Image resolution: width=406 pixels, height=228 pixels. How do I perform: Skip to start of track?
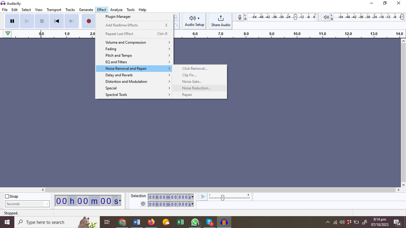(57, 21)
